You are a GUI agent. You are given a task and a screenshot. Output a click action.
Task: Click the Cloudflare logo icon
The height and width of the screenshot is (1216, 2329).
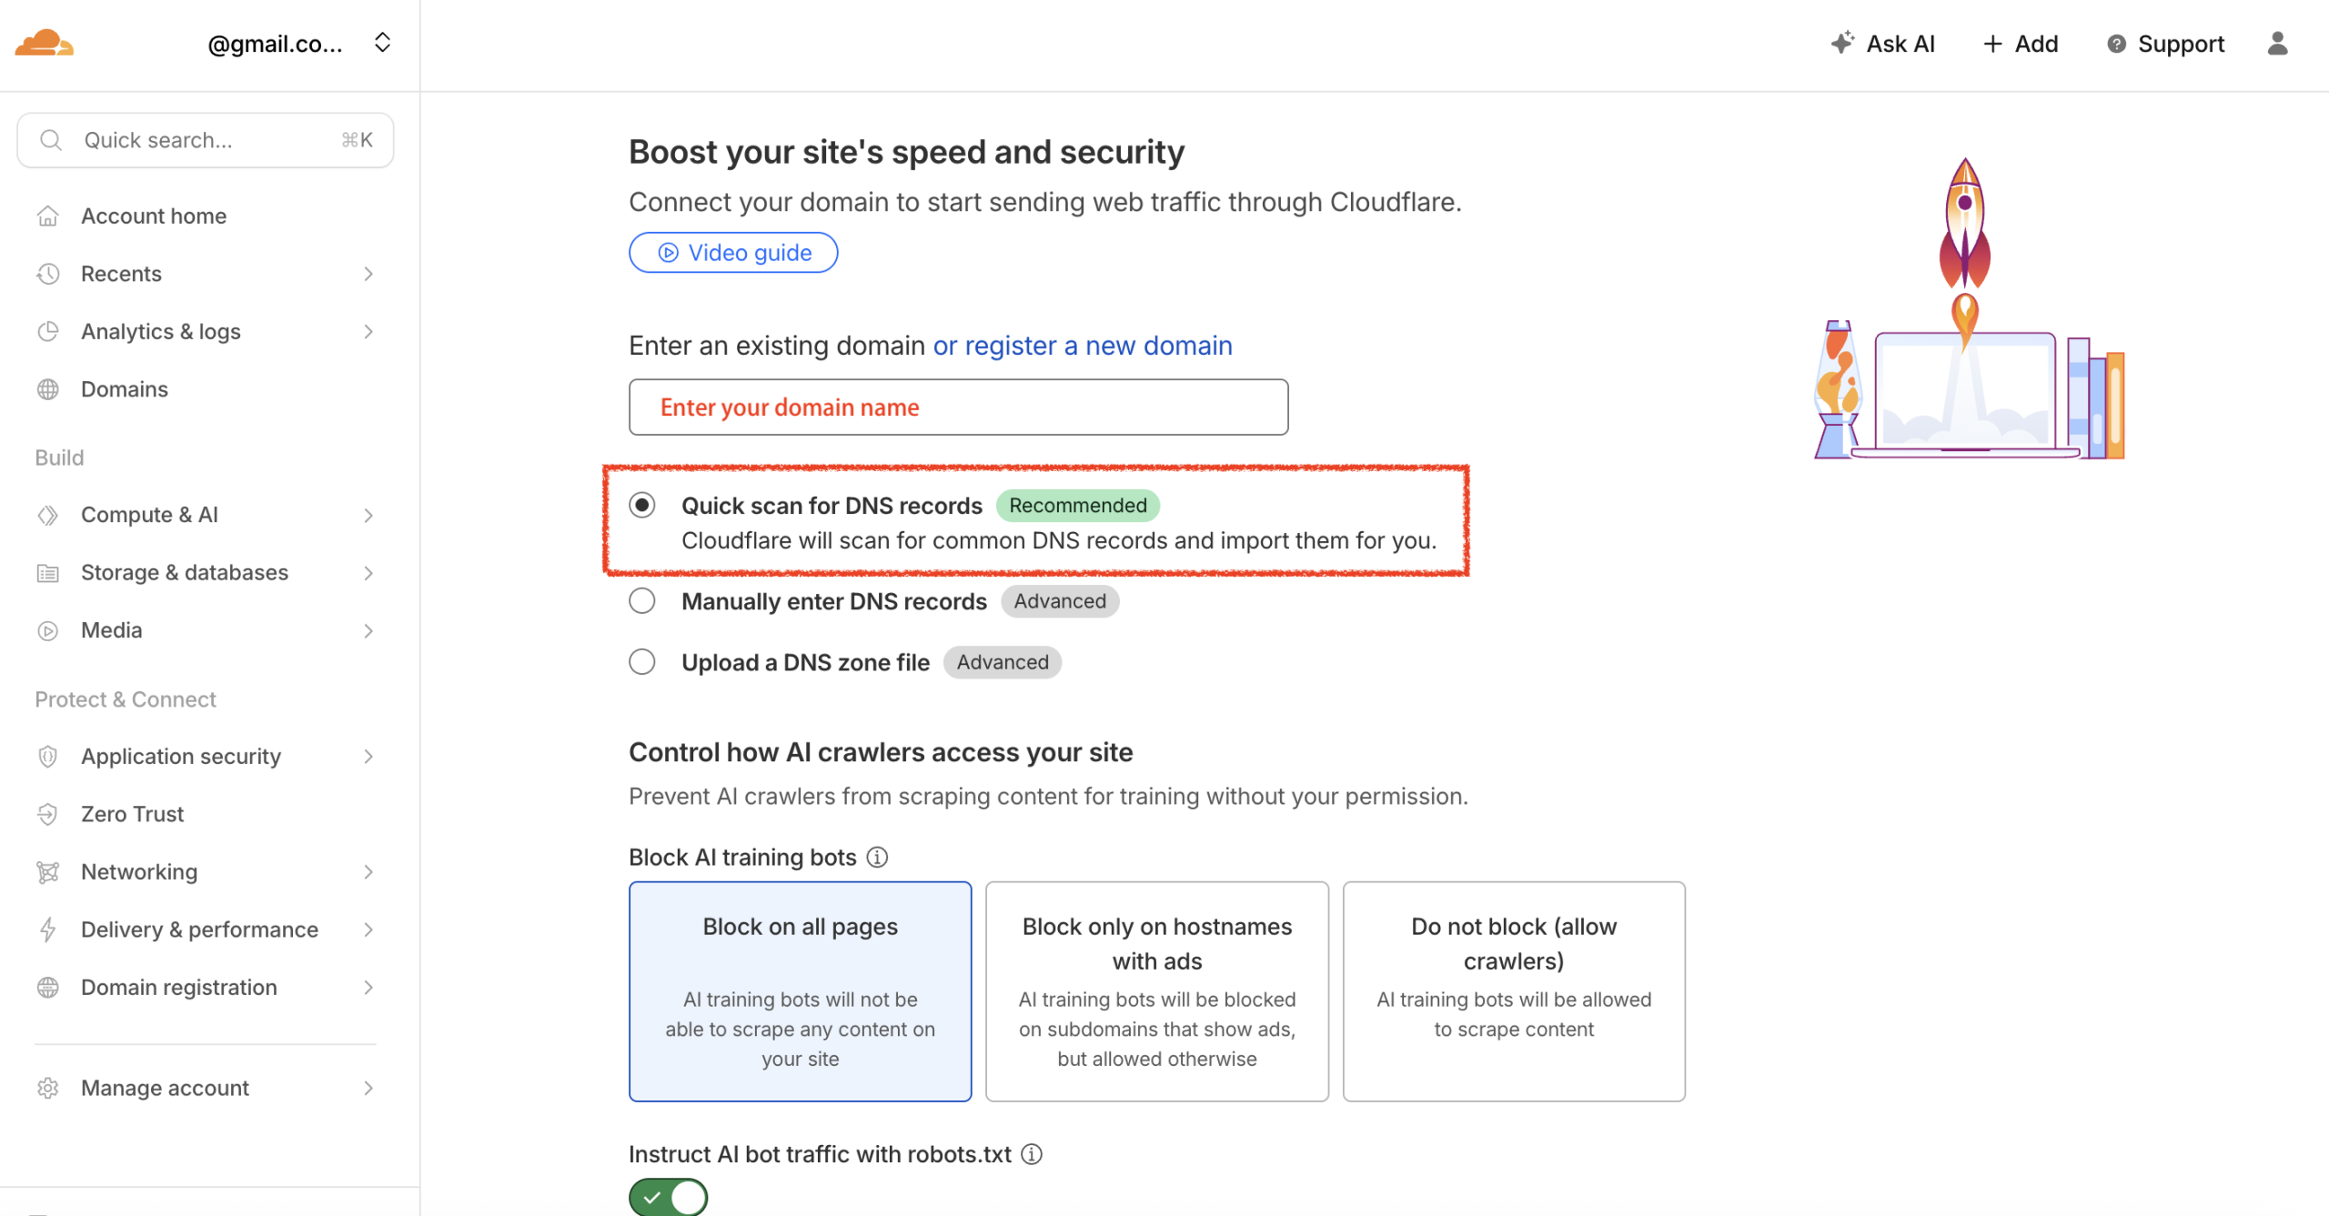44,43
